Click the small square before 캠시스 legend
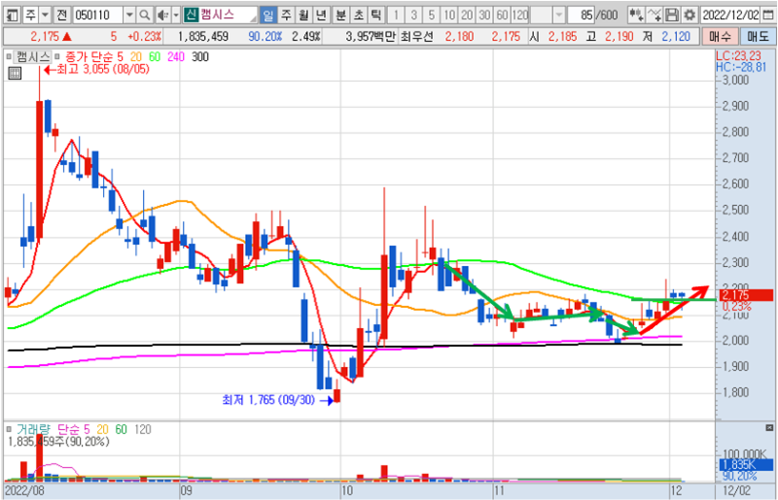The width and height of the screenshot is (778, 500). [9, 57]
